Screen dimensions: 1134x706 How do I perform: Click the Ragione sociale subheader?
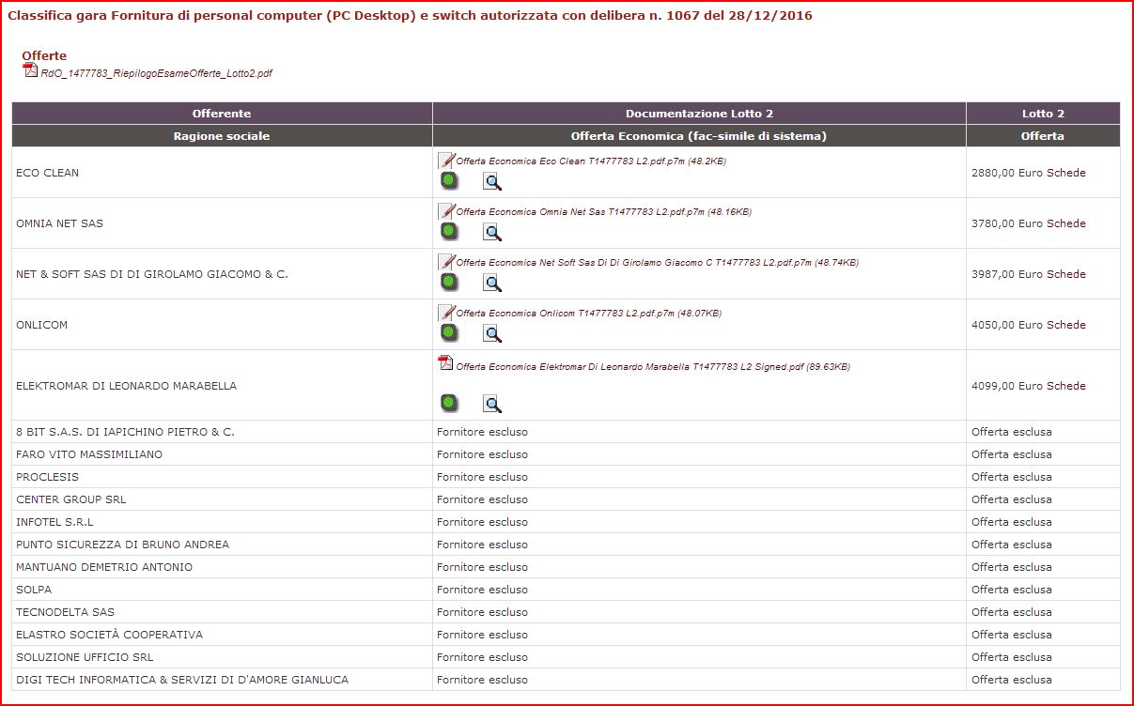pos(222,136)
